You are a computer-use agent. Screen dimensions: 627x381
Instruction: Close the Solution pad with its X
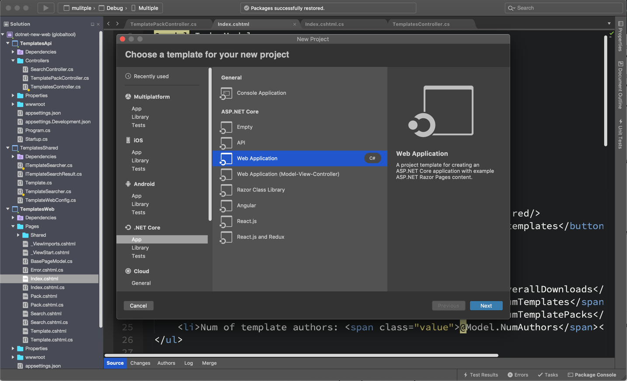(98, 24)
